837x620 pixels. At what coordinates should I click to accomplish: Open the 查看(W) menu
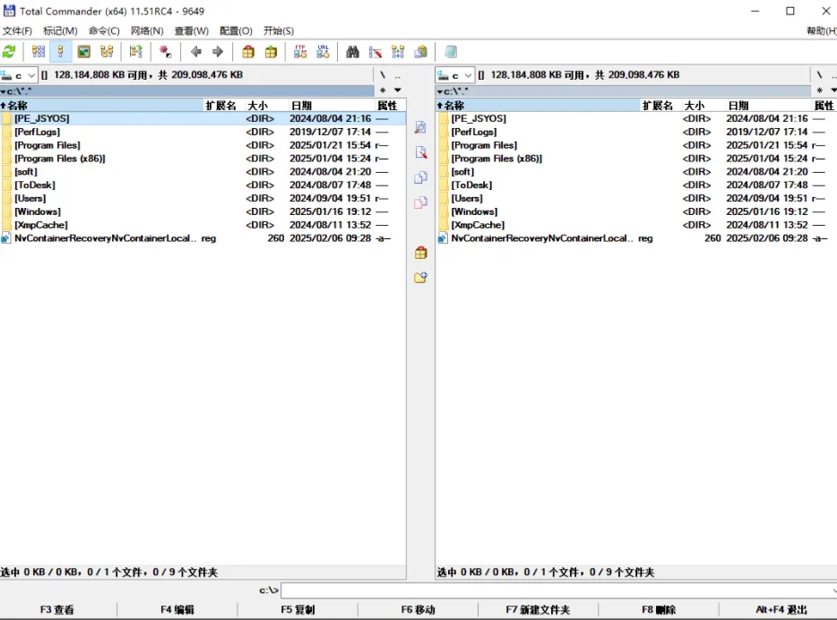[x=192, y=31]
